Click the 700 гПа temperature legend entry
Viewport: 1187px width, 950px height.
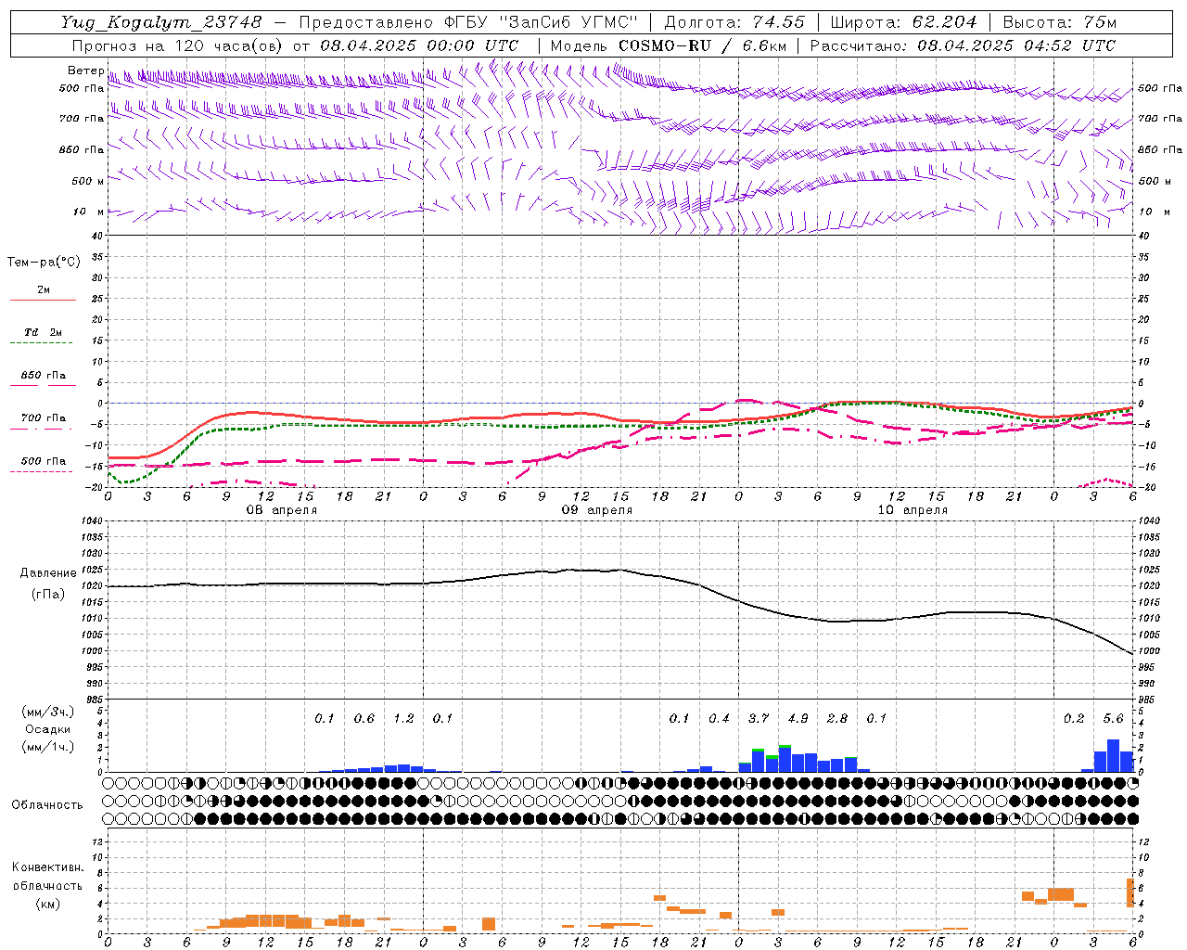[44, 417]
